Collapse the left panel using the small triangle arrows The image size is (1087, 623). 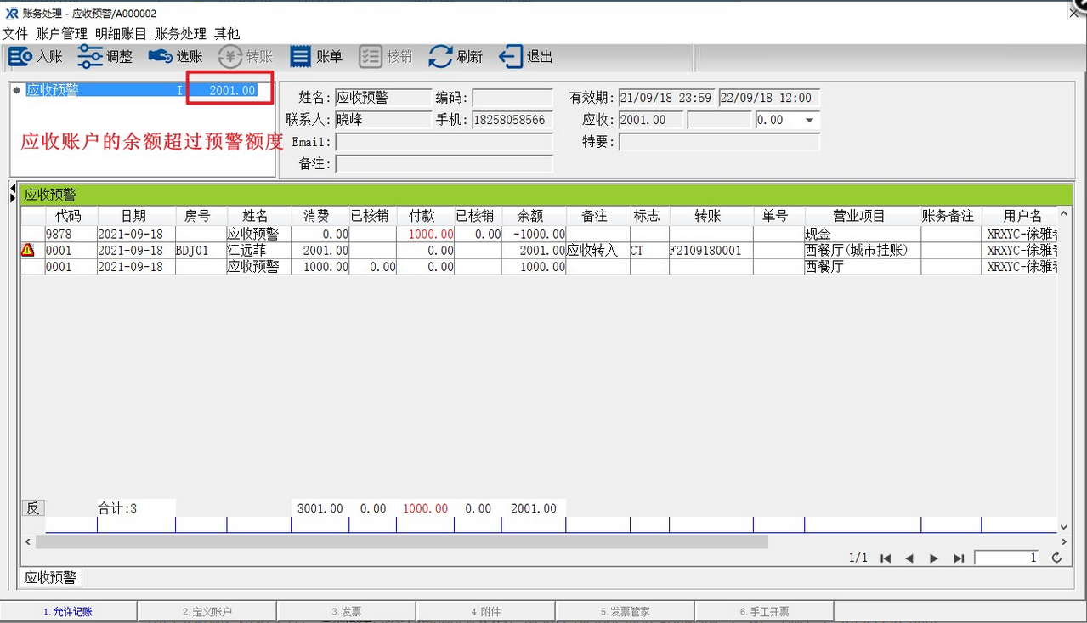tap(12, 192)
